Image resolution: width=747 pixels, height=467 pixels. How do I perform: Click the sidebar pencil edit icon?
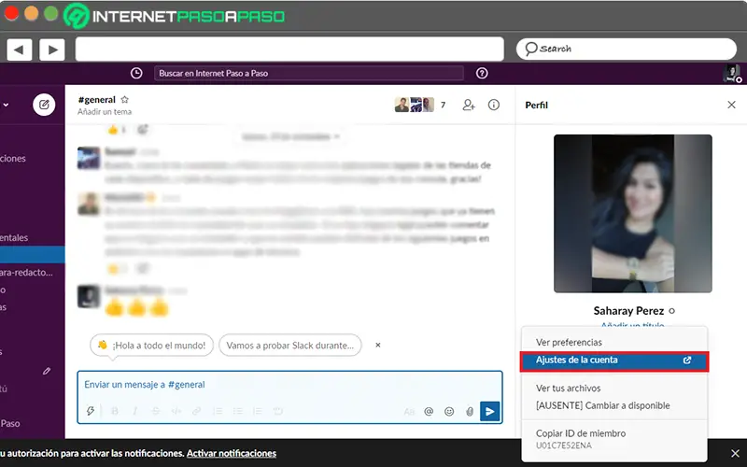tap(46, 371)
